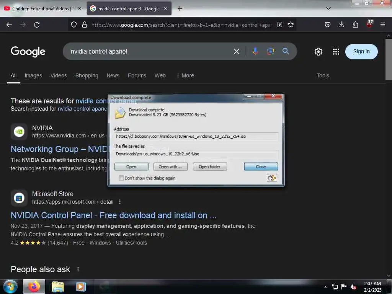Click the download Address field
Viewport: 392px width, 294px height.
click(196, 137)
